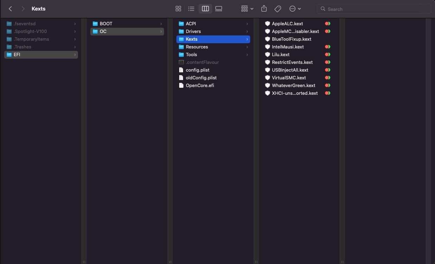Go back with the back arrow
This screenshot has height=264, width=435.
[x=10, y=9]
